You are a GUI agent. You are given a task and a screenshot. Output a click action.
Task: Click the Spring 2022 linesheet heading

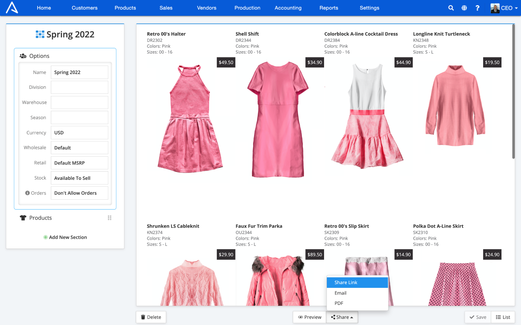tap(71, 34)
